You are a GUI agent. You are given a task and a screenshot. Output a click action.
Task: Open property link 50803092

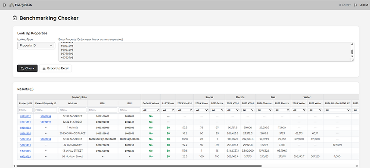tap(25, 128)
